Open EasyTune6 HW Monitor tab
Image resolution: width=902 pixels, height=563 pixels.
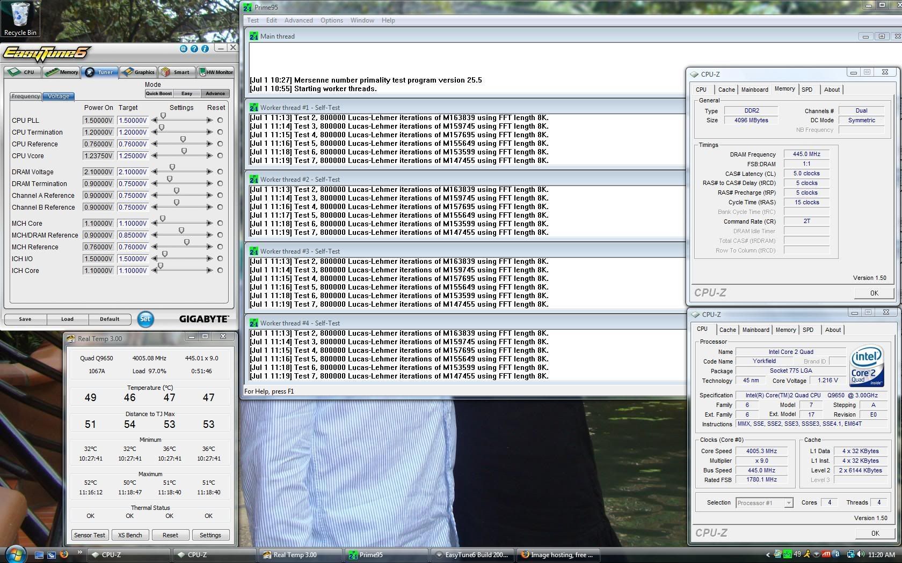click(216, 72)
